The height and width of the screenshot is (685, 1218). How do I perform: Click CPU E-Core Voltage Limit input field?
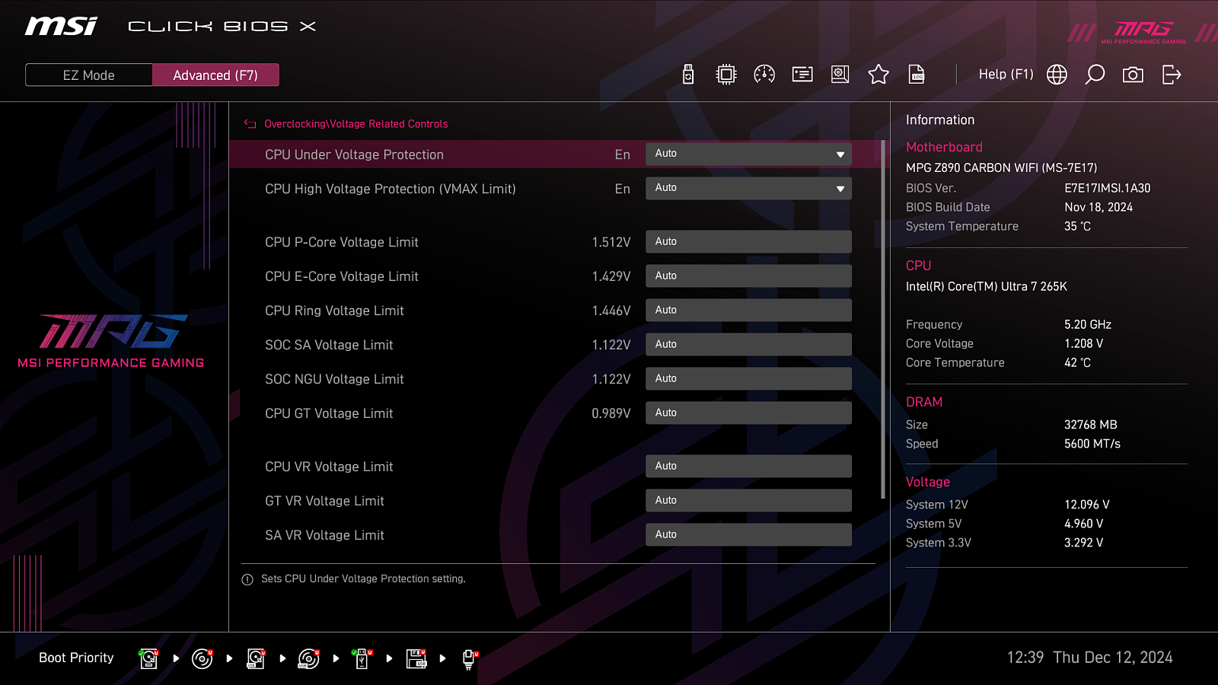pyautogui.click(x=748, y=276)
